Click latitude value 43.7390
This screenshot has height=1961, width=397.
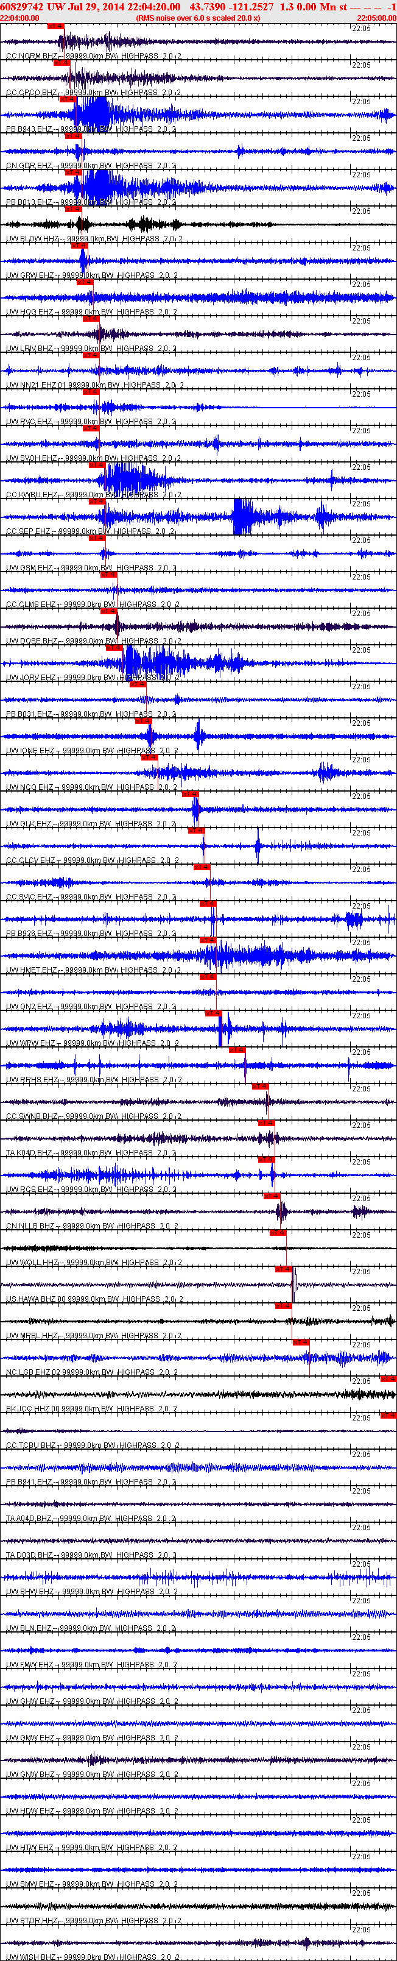[208, 6]
